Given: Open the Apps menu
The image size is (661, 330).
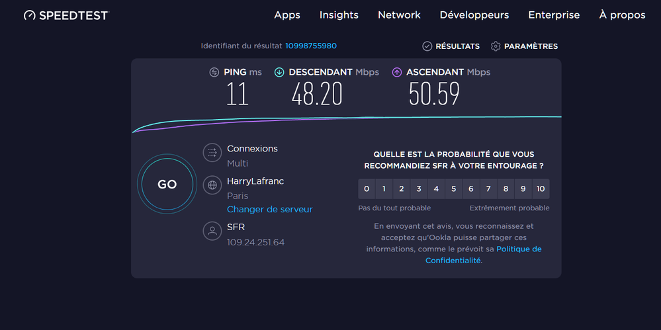Looking at the screenshot, I should click(x=287, y=15).
